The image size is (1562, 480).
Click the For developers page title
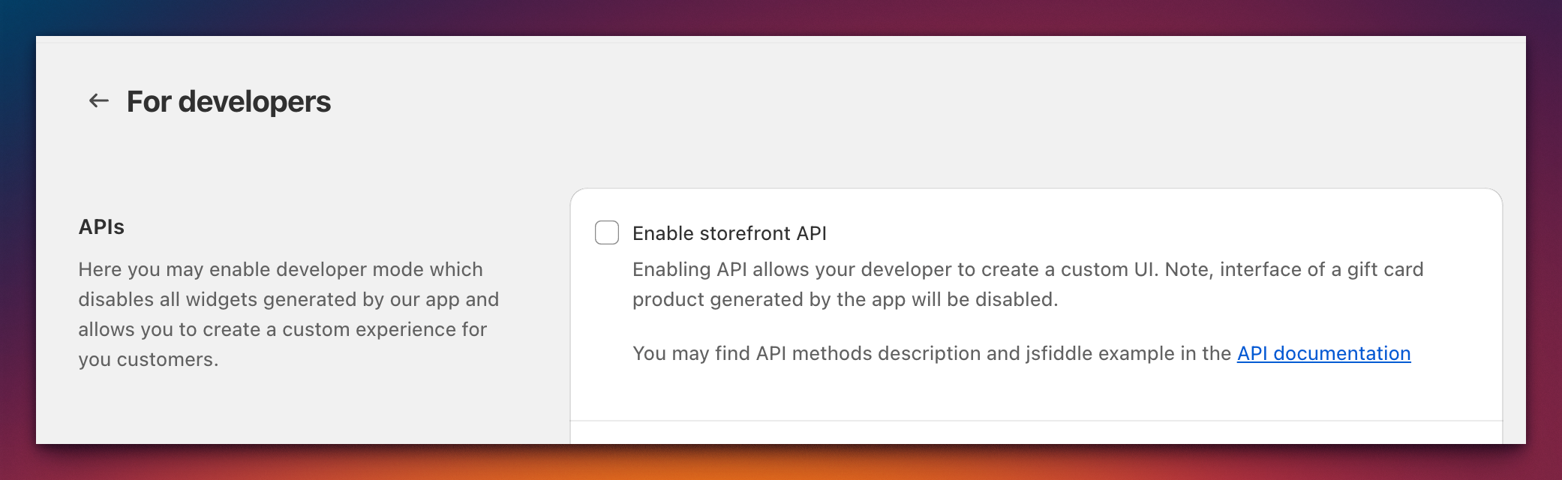pos(230,100)
